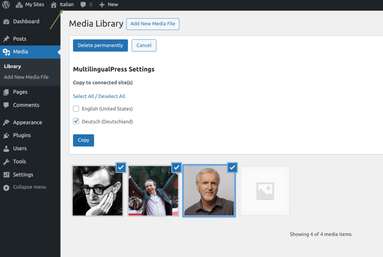Go to Posts in the sidebar
383x257 pixels.
pos(20,39)
